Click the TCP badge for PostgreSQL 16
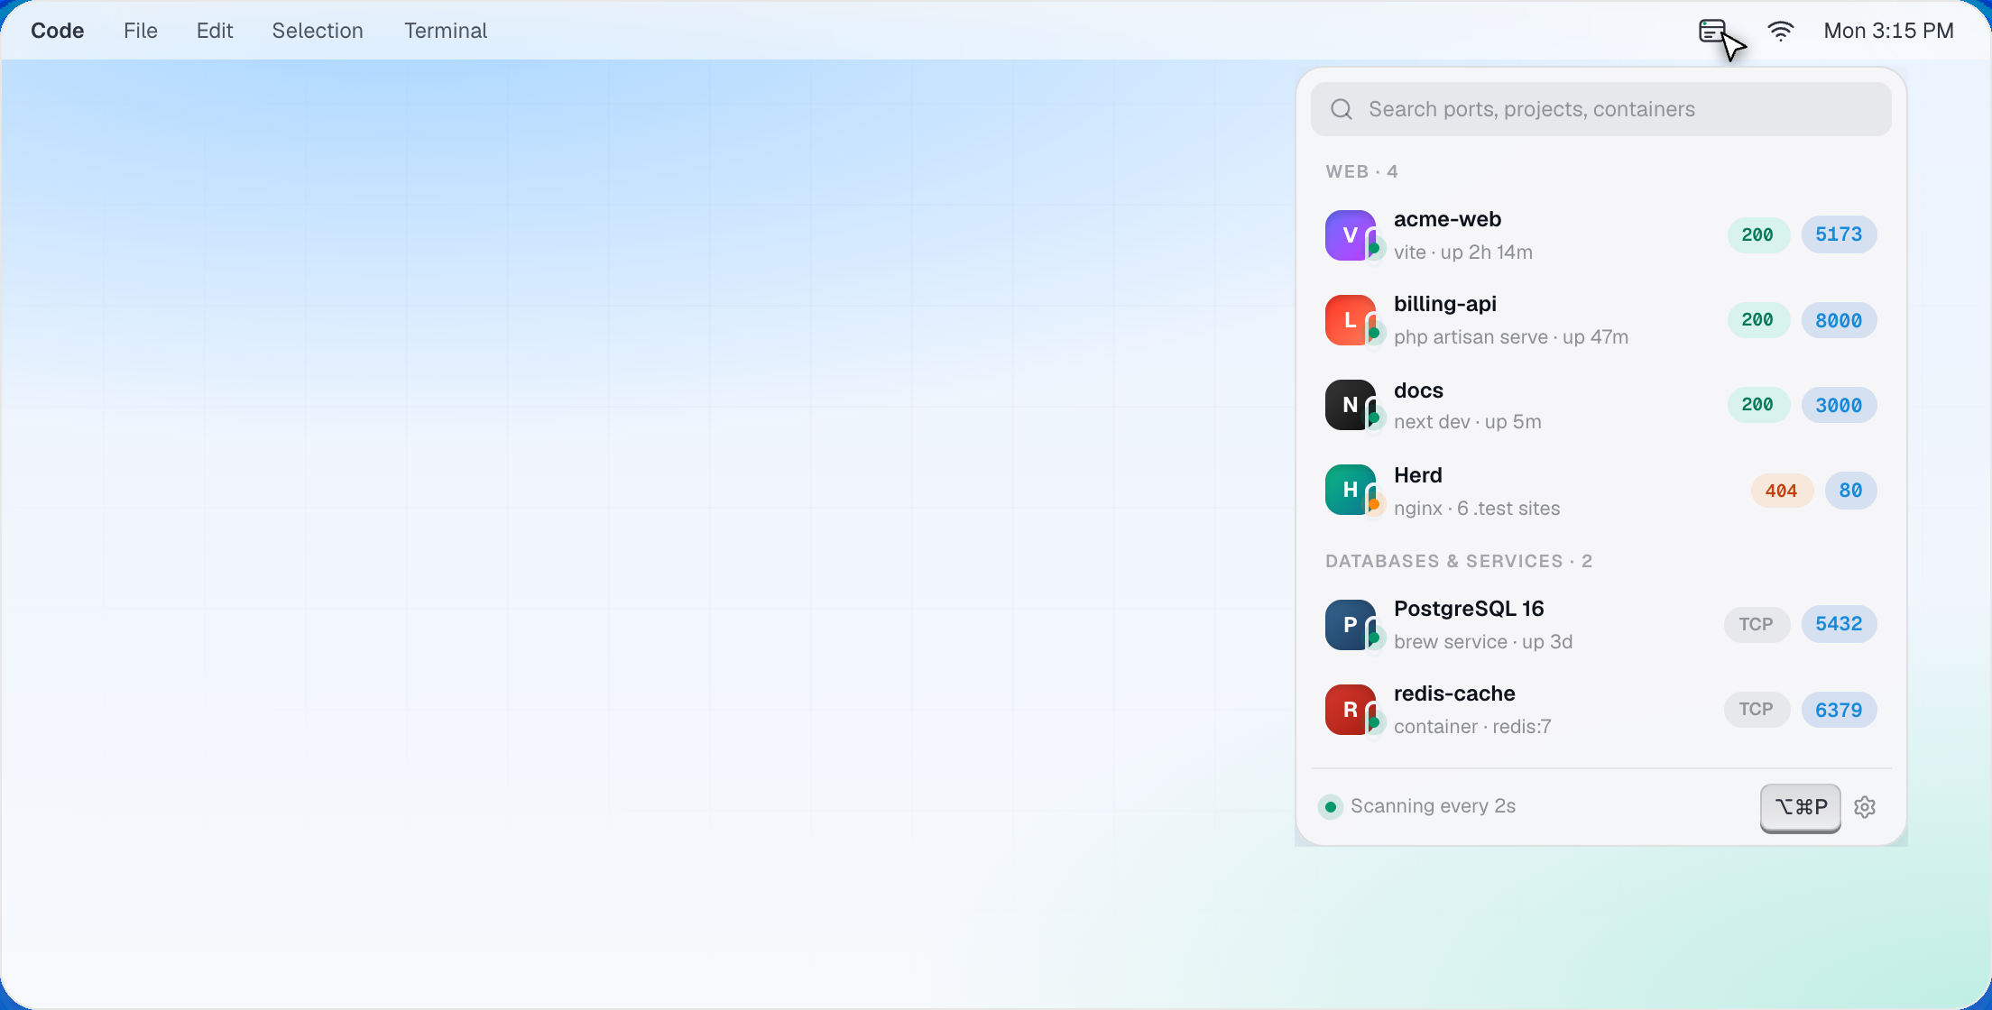Screen dimensions: 1992x1010 [x=1757, y=624]
